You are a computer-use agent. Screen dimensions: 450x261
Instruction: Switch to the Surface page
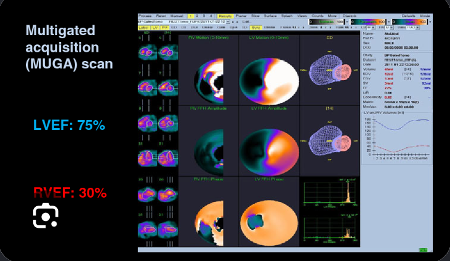point(270,16)
